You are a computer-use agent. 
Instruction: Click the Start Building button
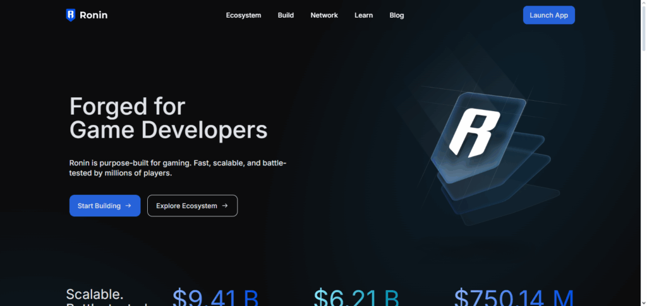(x=105, y=206)
